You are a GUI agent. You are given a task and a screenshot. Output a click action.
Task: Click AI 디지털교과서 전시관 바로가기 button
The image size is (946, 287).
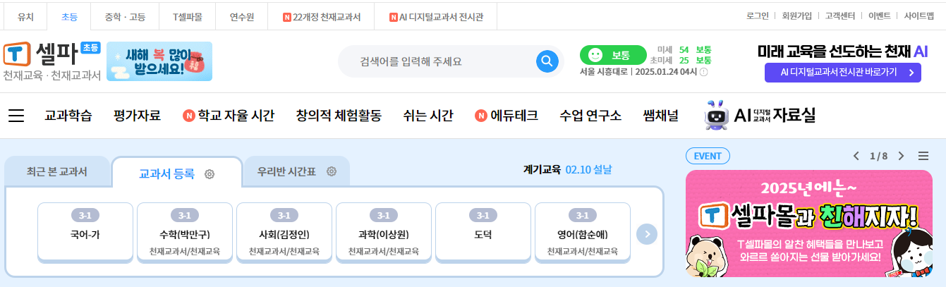[842, 73]
